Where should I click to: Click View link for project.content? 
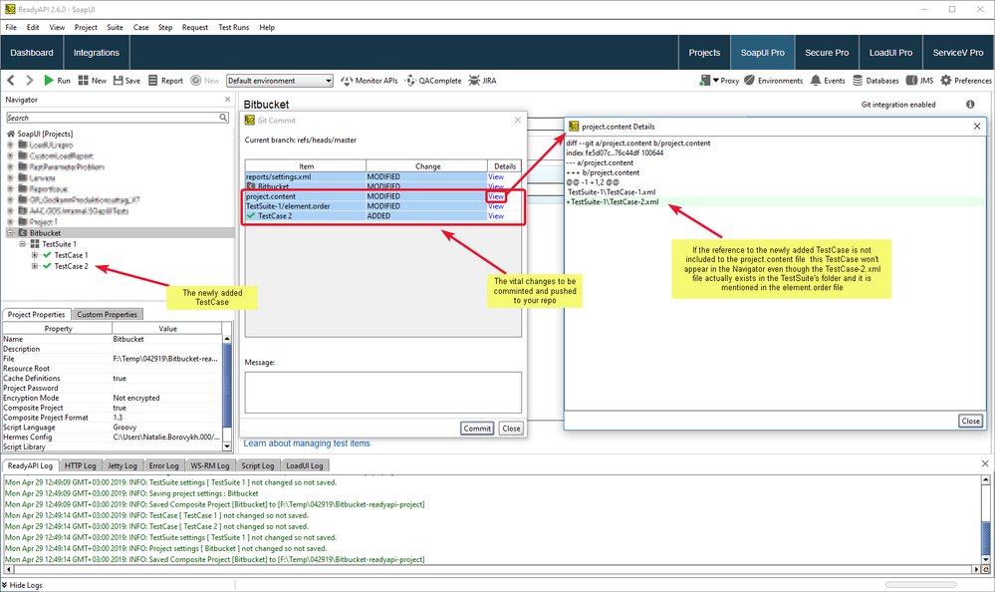[x=496, y=196]
